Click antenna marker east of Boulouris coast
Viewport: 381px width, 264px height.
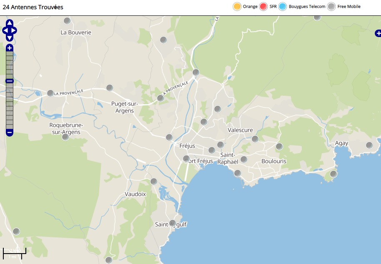coord(333,174)
